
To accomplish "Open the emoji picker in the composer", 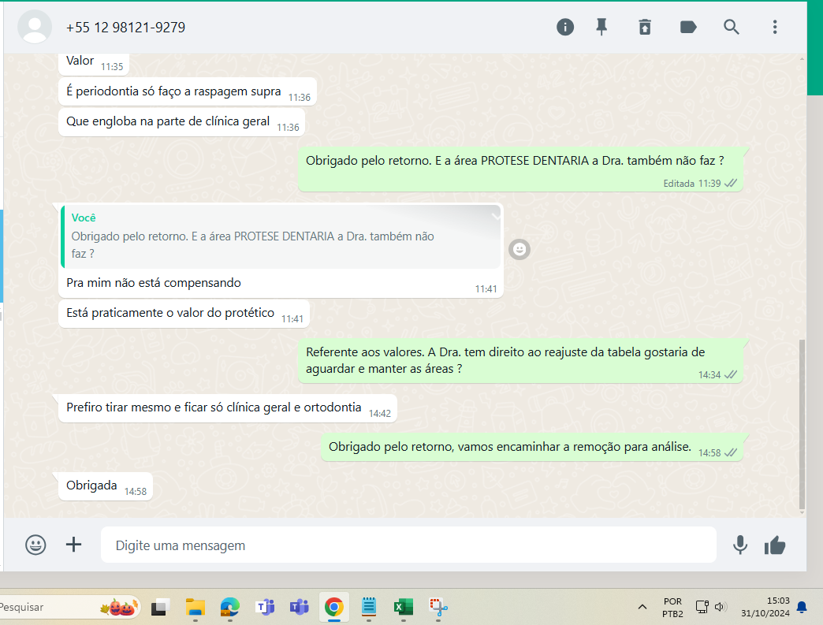I will coord(35,545).
